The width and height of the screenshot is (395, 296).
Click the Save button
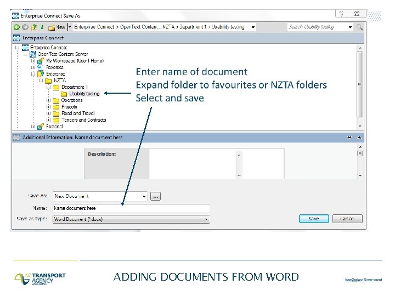(314, 219)
